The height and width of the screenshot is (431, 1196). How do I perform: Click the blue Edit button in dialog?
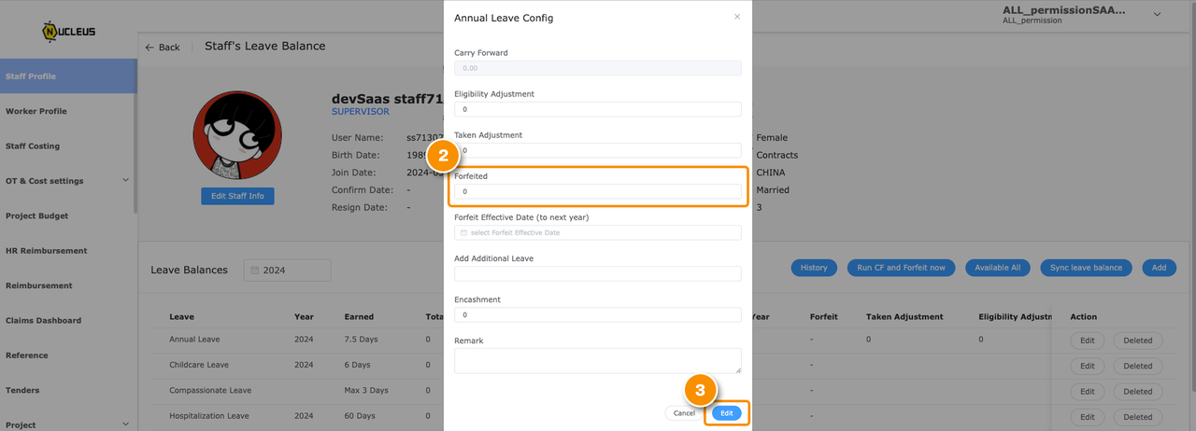(726, 412)
